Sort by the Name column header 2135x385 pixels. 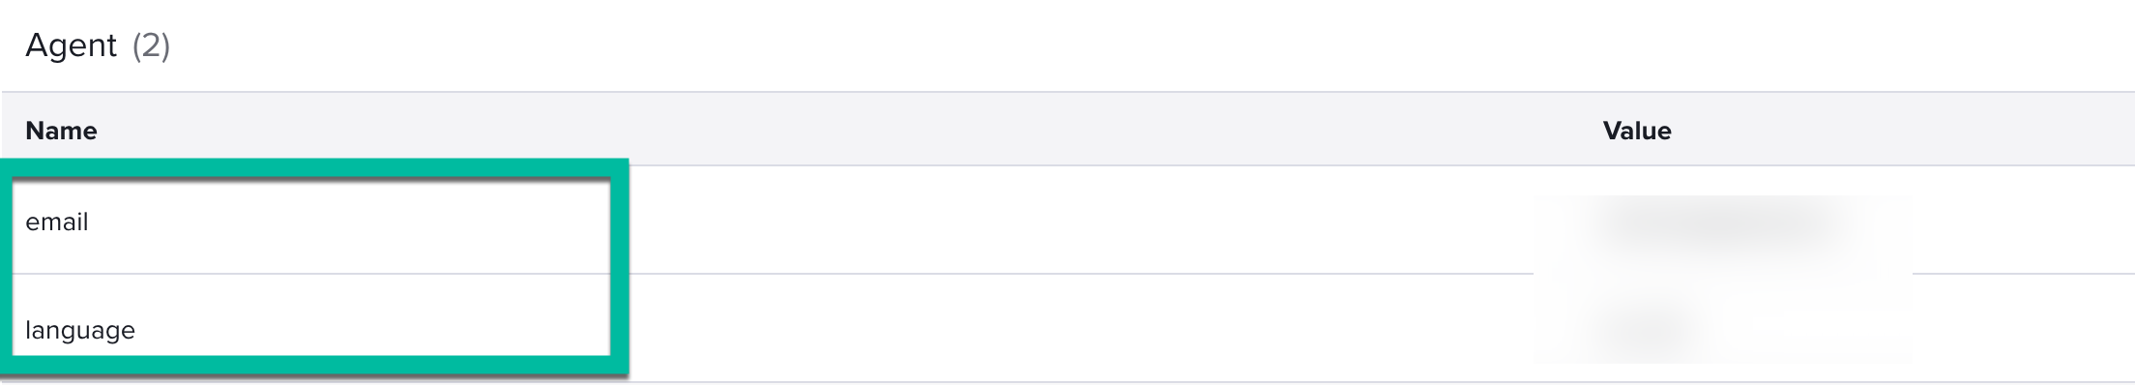pos(61,131)
